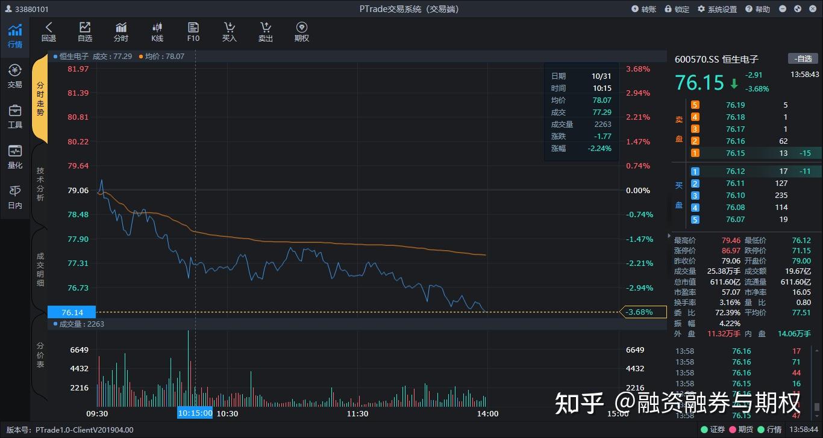Click the account 33880101 user icon

(8, 9)
